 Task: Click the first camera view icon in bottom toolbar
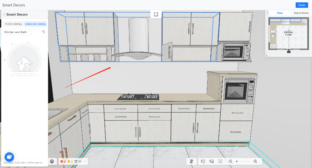[203, 162]
